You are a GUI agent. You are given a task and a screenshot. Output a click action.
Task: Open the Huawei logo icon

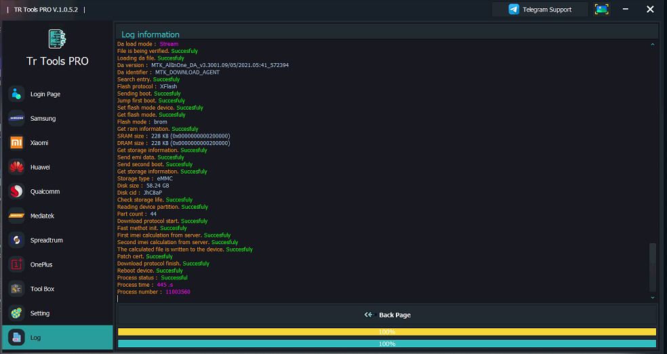[x=16, y=168]
